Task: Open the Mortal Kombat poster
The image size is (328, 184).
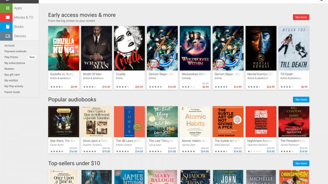Action: click(261, 48)
